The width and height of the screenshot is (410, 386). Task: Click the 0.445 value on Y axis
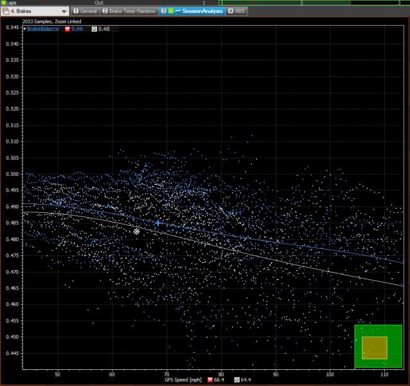point(13,353)
